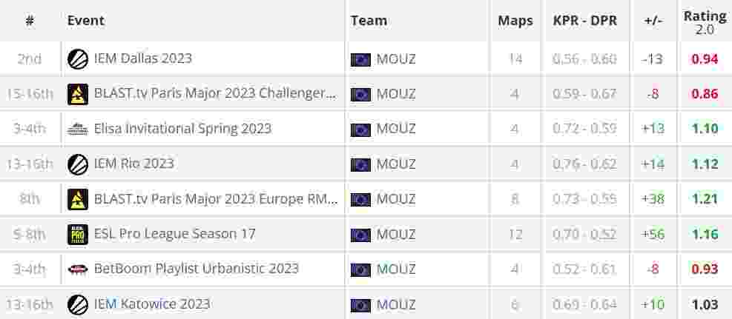Open the Elisa Invitational Spring 2023 link

[x=182, y=129]
